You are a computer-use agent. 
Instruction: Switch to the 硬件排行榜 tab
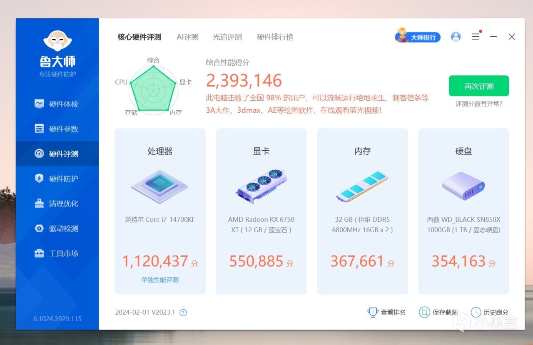pyautogui.click(x=275, y=37)
